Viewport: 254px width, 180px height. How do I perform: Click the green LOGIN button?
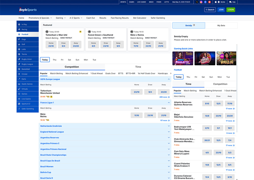pos(231,10)
